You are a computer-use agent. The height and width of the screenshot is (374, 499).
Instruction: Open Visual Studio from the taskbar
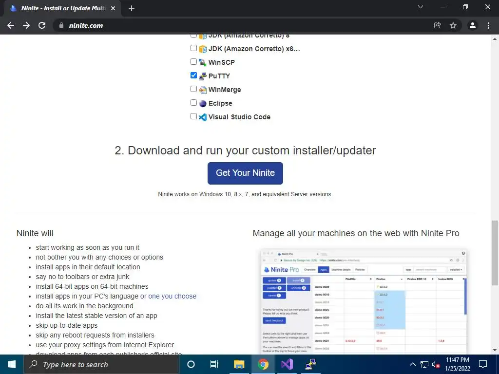287,364
